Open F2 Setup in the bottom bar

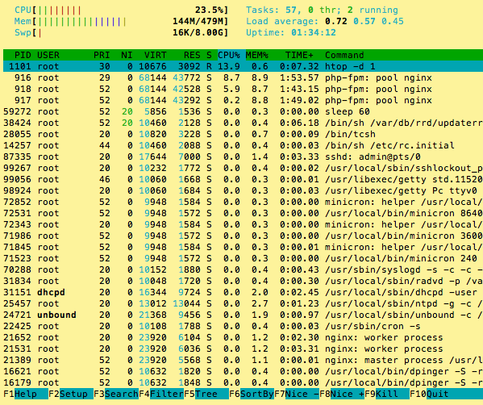pyautogui.click(x=70, y=394)
